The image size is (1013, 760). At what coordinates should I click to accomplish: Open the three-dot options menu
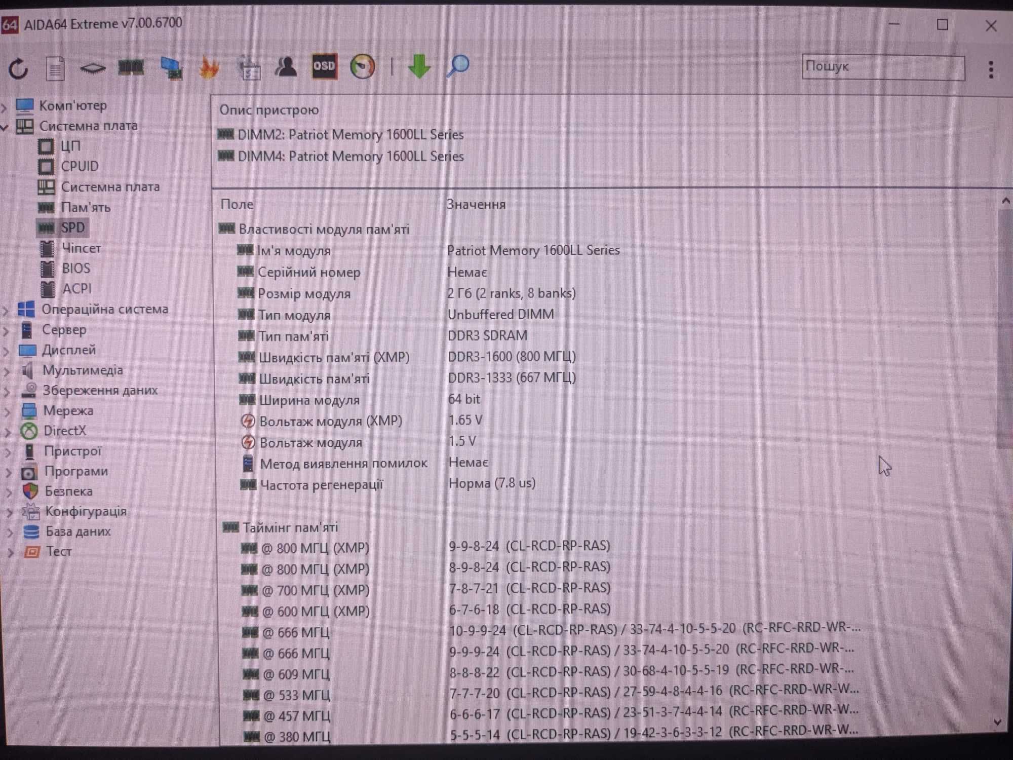pyautogui.click(x=991, y=69)
